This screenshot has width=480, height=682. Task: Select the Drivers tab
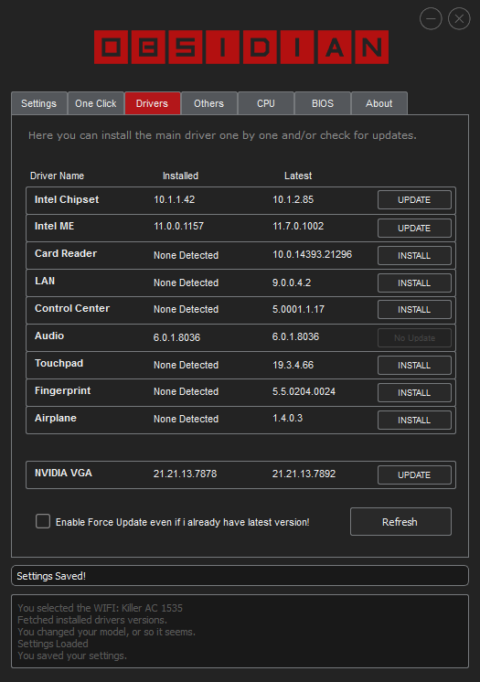(x=153, y=103)
